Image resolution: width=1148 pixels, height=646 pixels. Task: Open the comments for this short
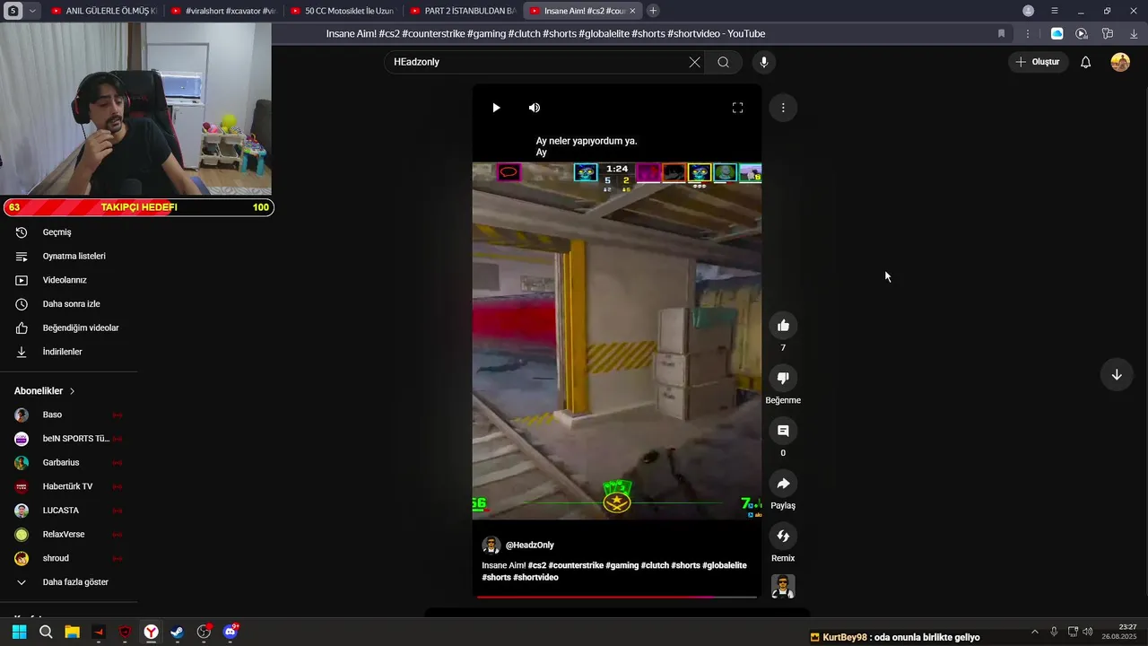pos(783,431)
